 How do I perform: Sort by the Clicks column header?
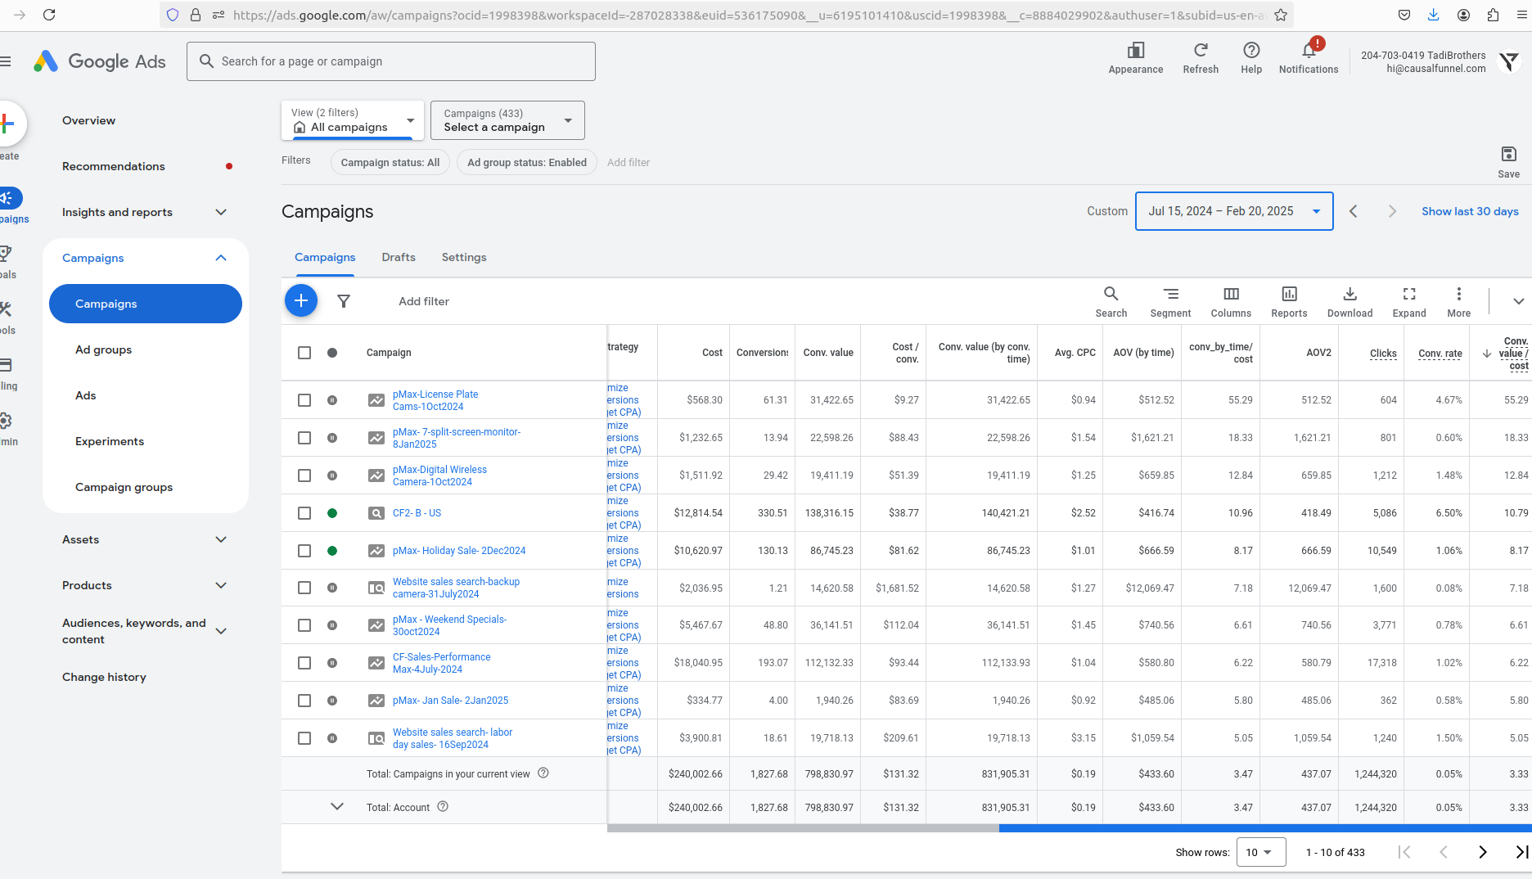point(1383,353)
